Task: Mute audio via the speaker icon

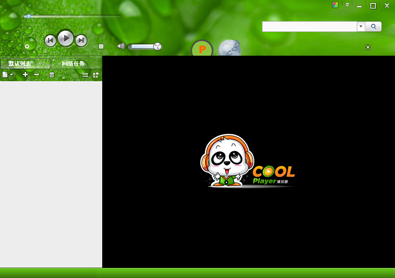Action: tap(121, 46)
